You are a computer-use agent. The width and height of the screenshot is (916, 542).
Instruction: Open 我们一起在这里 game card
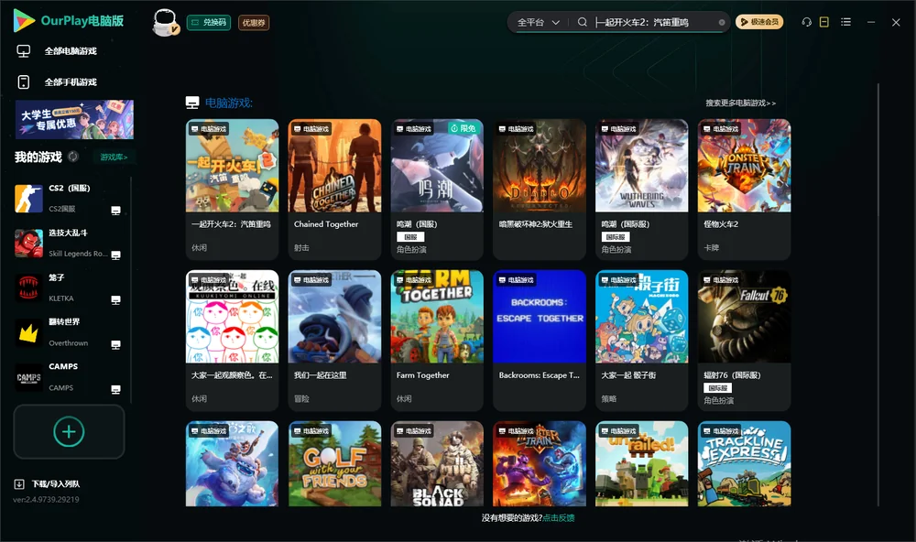334,341
